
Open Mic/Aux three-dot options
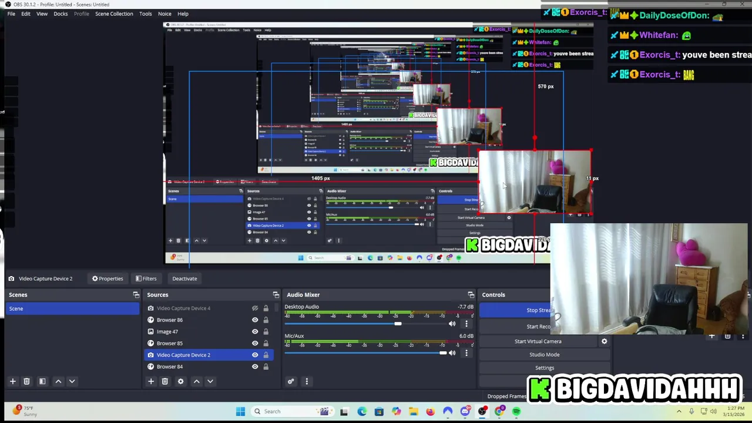466,353
